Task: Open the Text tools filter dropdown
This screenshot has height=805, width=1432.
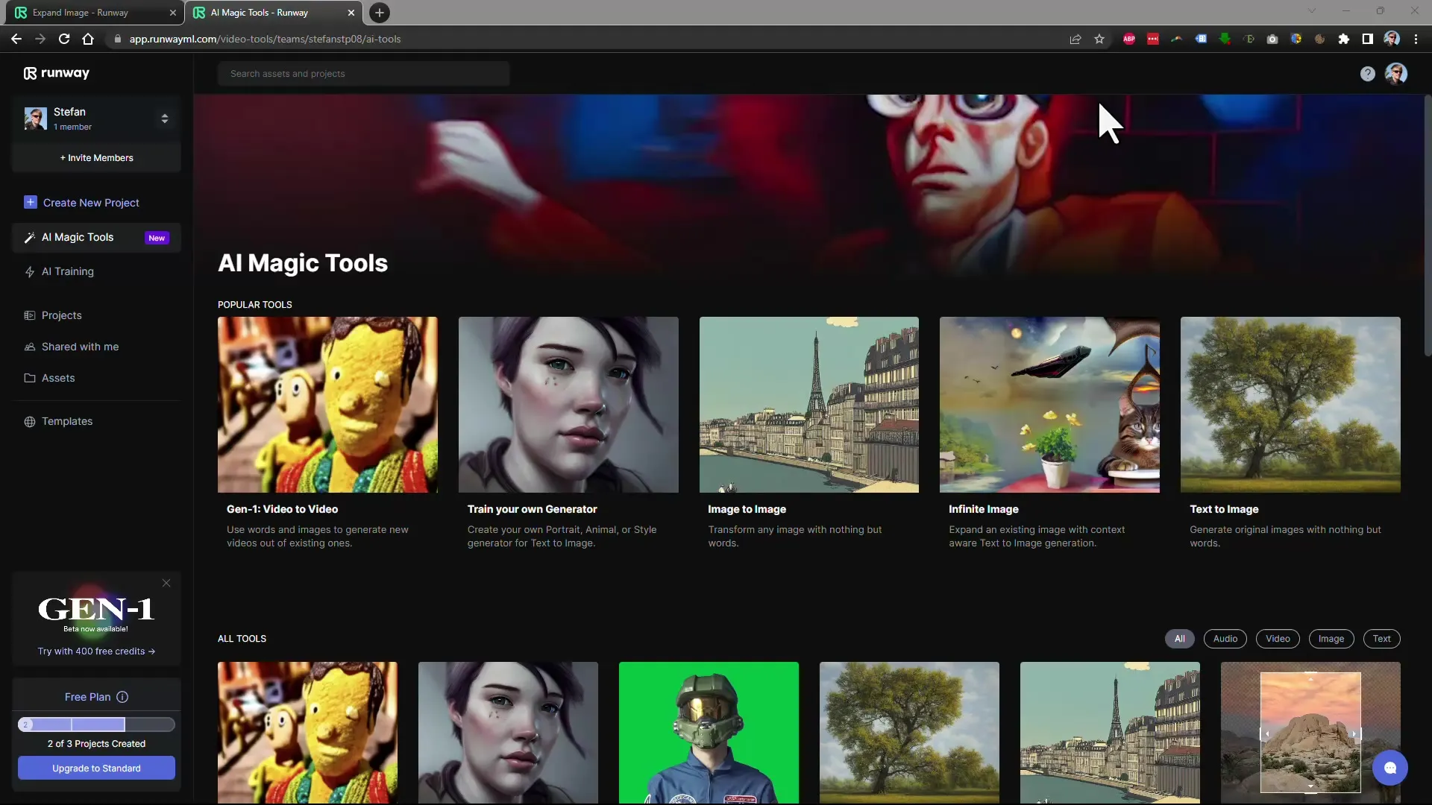Action: tap(1382, 639)
